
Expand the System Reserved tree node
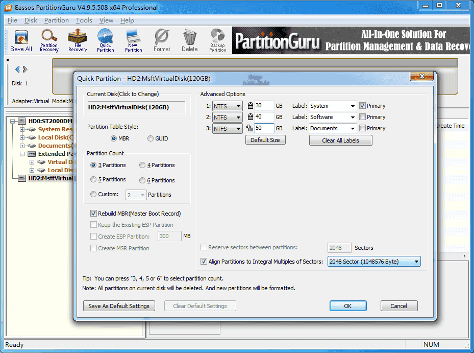(x=22, y=129)
